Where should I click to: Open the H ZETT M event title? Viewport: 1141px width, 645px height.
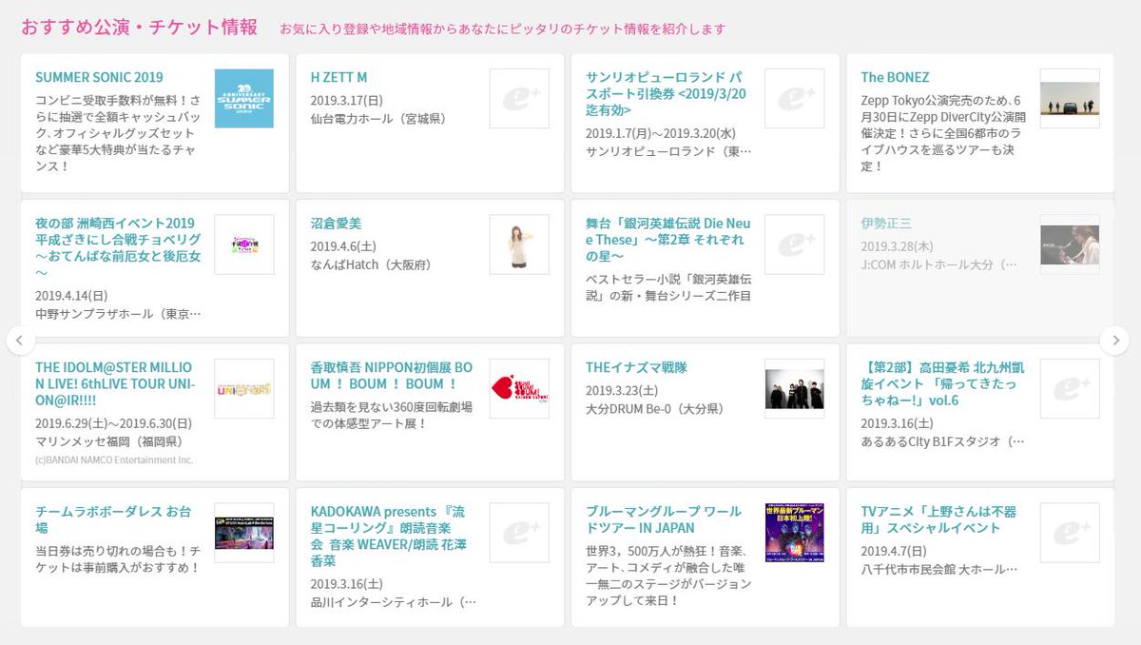[x=338, y=77]
